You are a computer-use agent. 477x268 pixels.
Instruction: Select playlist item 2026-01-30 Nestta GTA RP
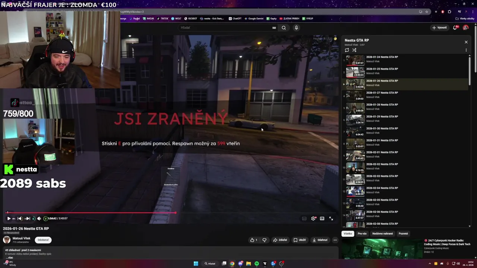point(405,131)
